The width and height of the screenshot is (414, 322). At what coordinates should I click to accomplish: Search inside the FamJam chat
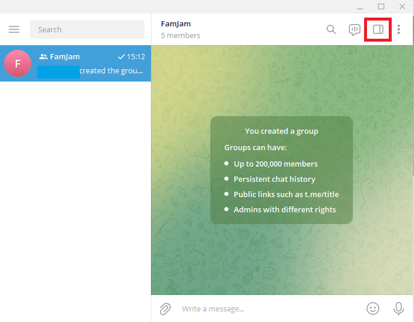click(x=331, y=29)
